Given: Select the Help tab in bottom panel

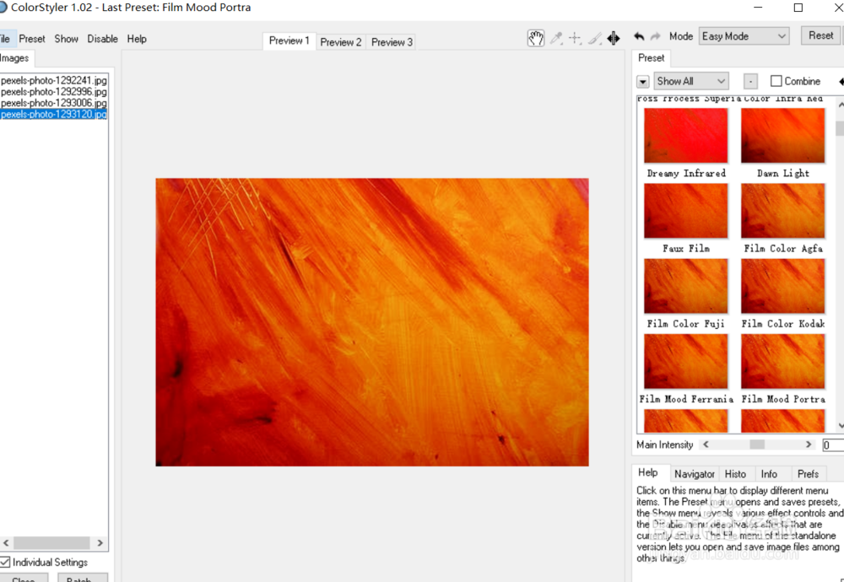Looking at the screenshot, I should point(648,472).
